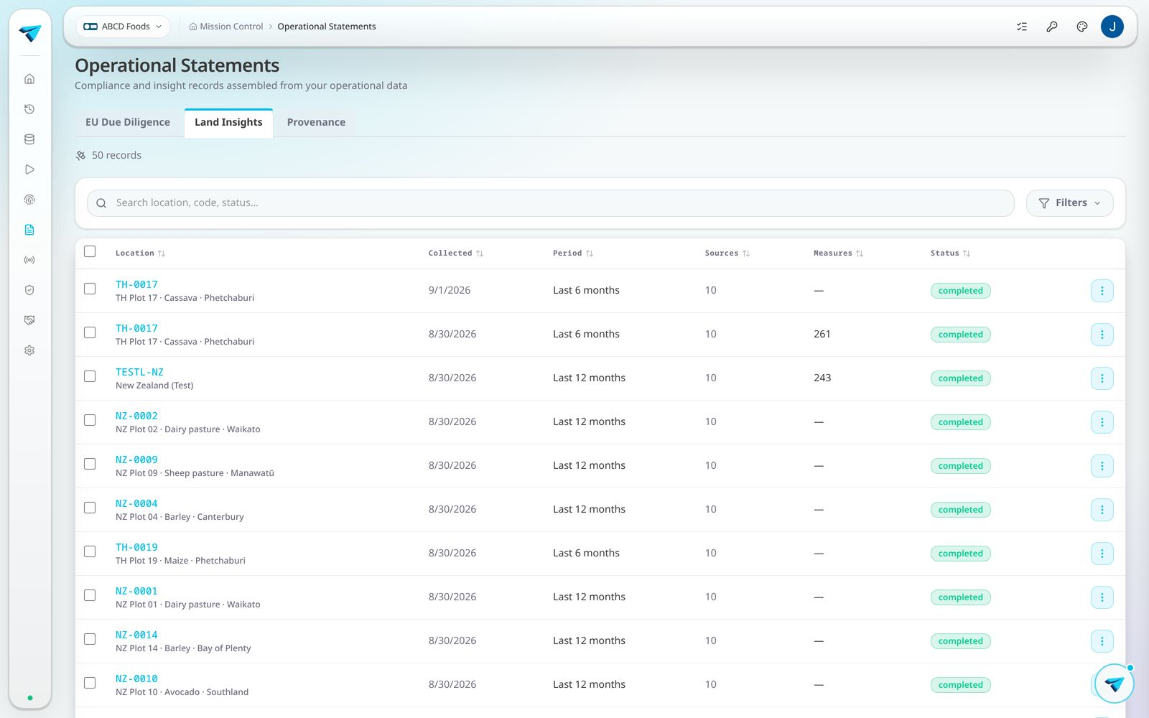Select the checkbox for NZ-0009 row

[x=90, y=464]
